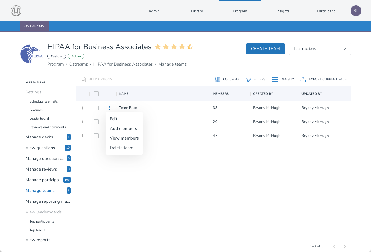Sort by the NAME column header
The width and height of the screenshot is (371, 252).
point(124,94)
